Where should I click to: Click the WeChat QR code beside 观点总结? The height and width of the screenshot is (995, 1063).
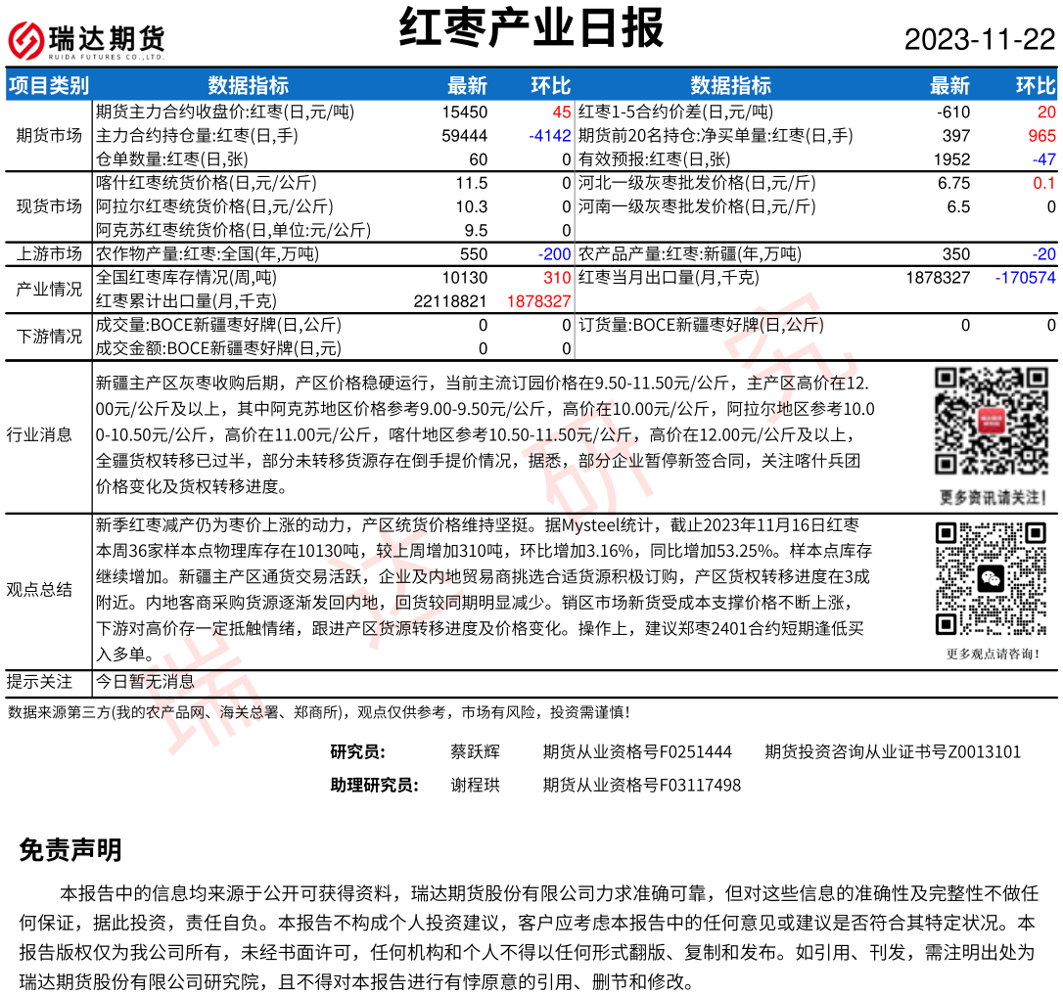pyautogui.click(x=991, y=579)
